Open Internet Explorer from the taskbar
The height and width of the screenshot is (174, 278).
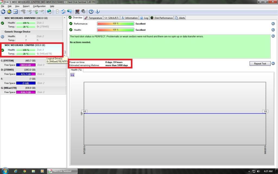[15, 171]
